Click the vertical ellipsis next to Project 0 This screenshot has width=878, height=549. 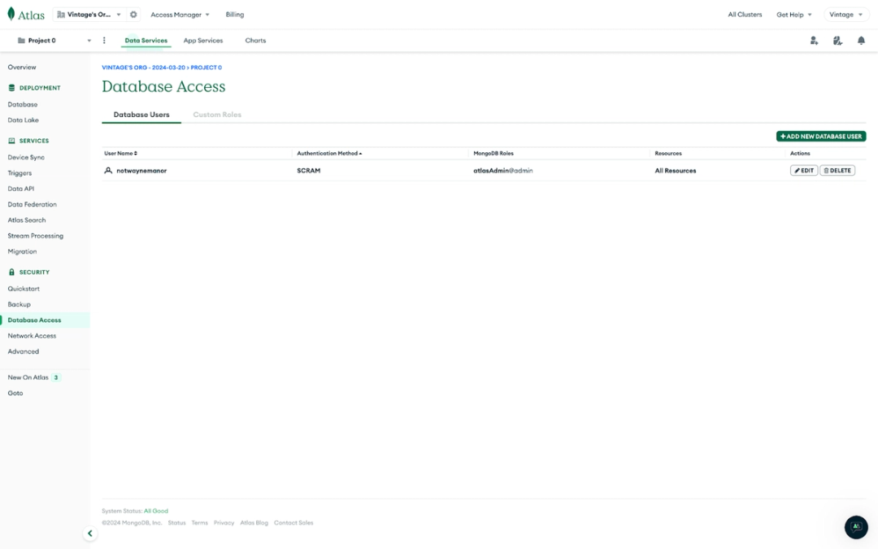click(103, 40)
